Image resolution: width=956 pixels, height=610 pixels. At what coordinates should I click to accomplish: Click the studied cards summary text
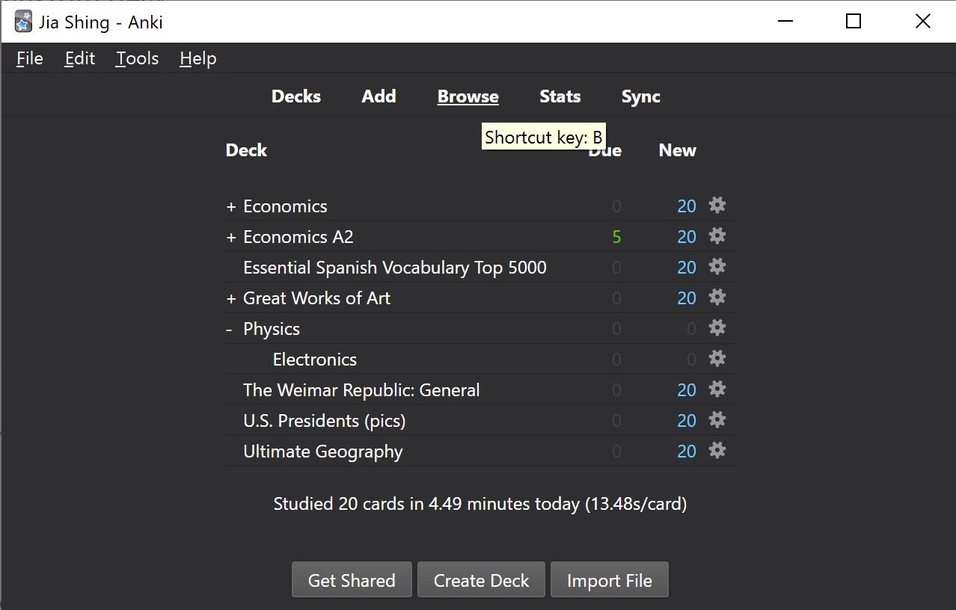click(x=480, y=504)
